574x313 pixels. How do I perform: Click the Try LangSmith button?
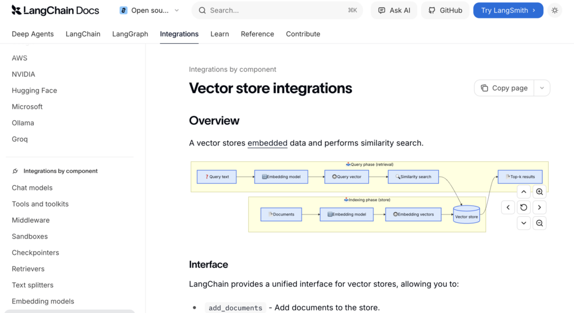[508, 10]
